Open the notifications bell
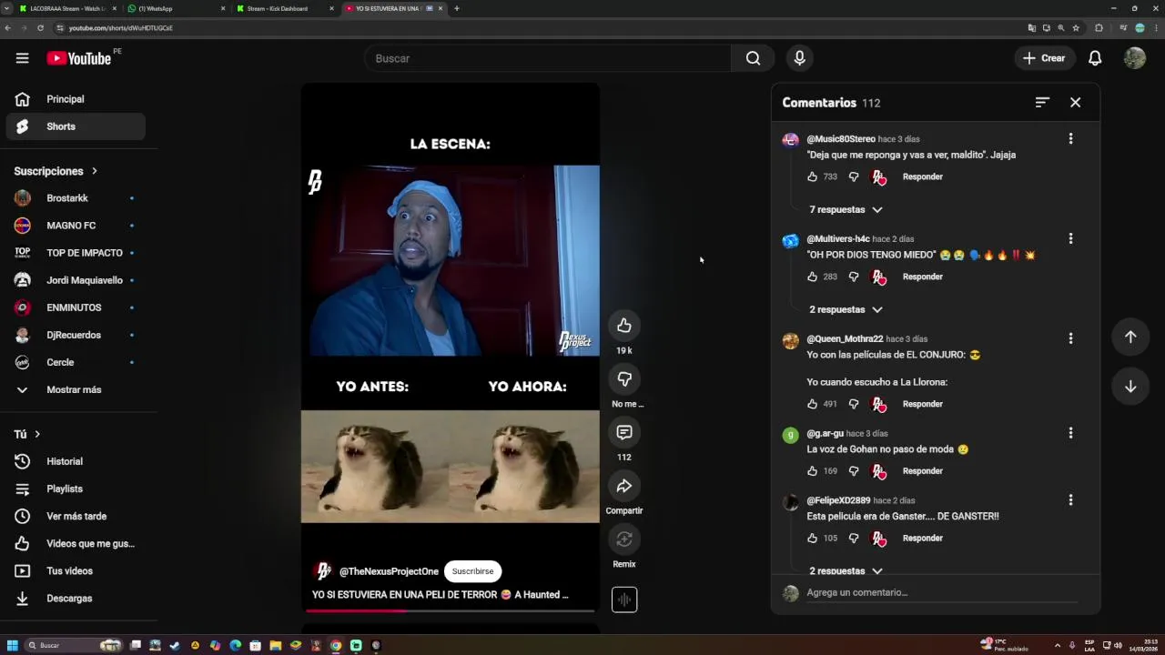Viewport: 1165px width, 655px height. (1095, 58)
